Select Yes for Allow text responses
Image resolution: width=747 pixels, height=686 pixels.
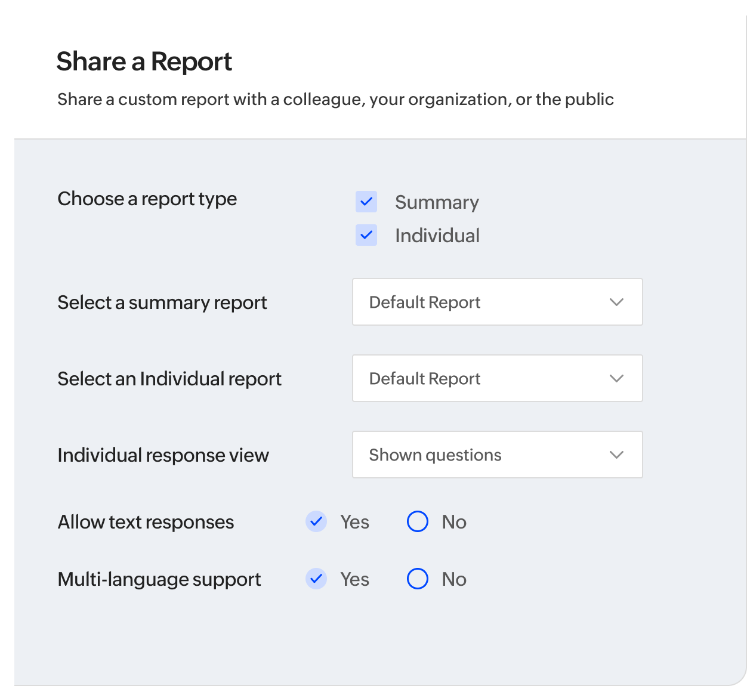pyautogui.click(x=316, y=521)
